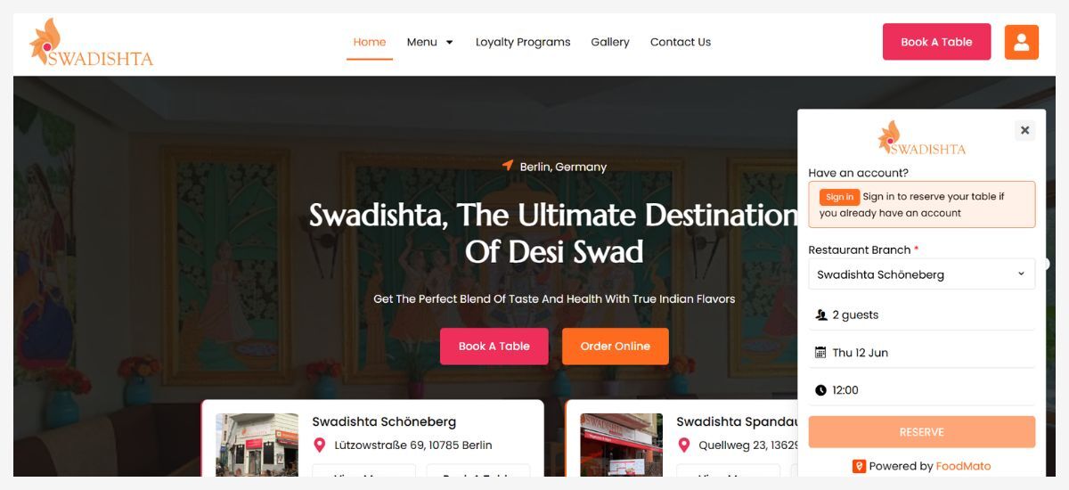Open the Restaurant Branch dropdown
This screenshot has height=490, width=1069.
pyautogui.click(x=921, y=274)
